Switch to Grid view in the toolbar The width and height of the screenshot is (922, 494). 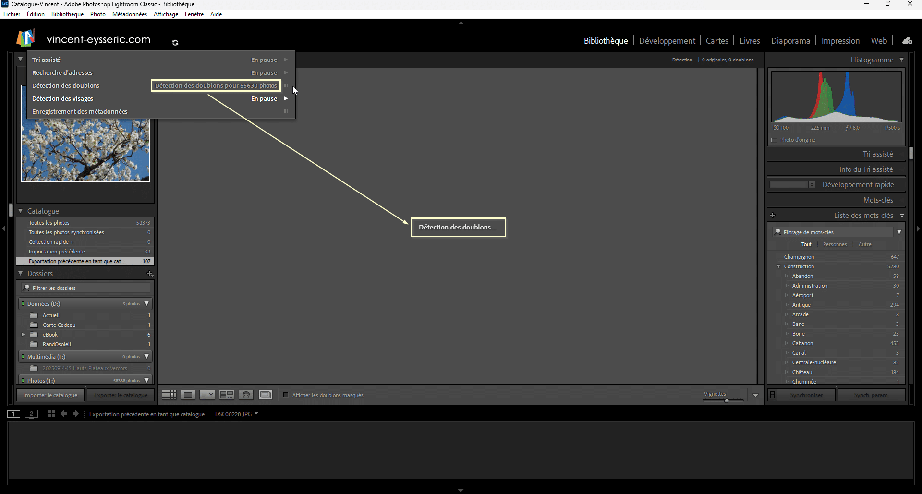pos(169,395)
